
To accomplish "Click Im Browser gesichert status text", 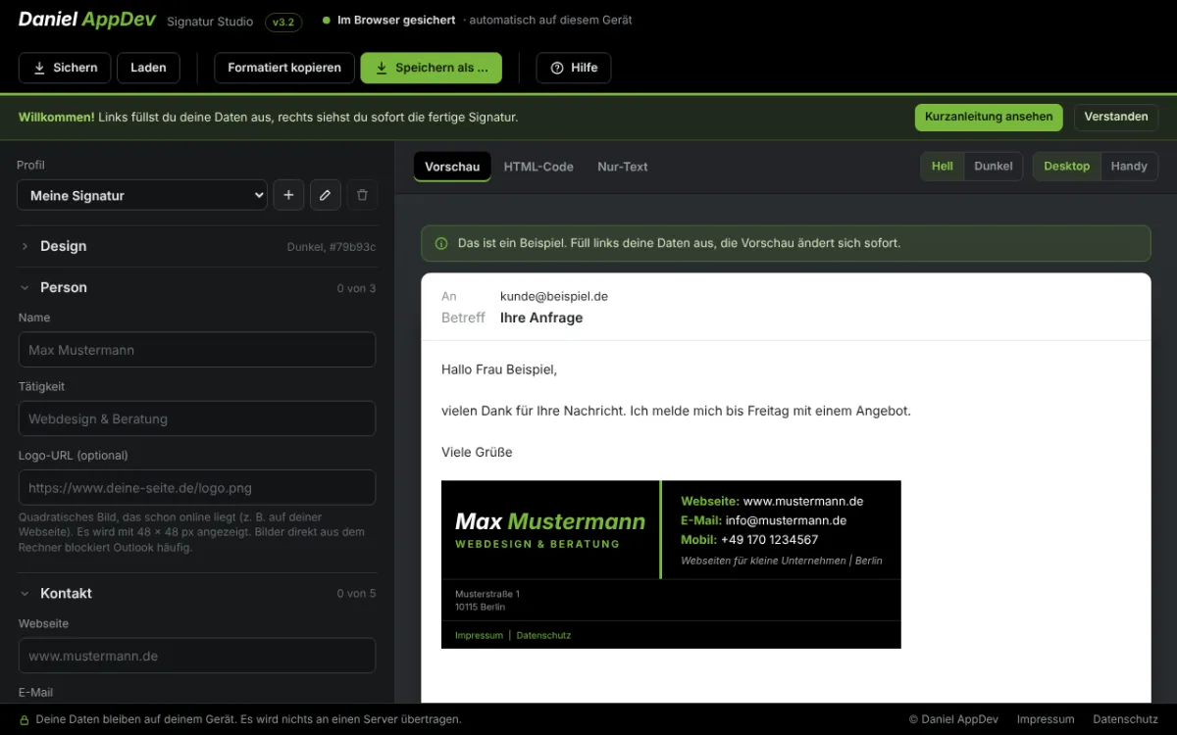I will 396,20.
